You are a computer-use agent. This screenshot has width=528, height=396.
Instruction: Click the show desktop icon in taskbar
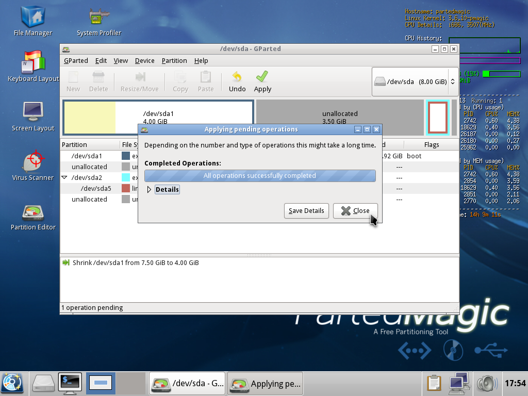(101, 383)
